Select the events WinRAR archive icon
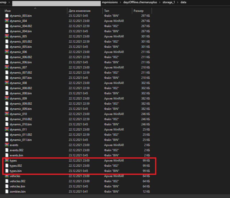 [x=7, y=145]
